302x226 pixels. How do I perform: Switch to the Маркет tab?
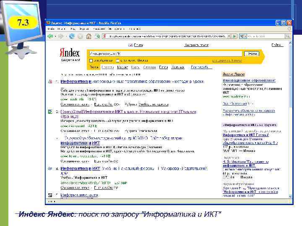pos(122,67)
